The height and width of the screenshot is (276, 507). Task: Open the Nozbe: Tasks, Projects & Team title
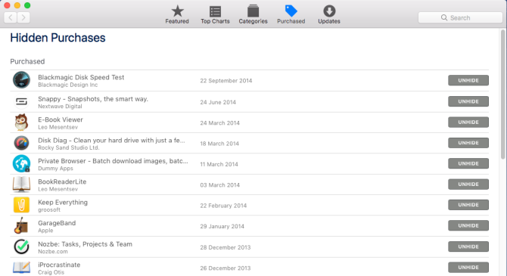[x=85, y=244]
